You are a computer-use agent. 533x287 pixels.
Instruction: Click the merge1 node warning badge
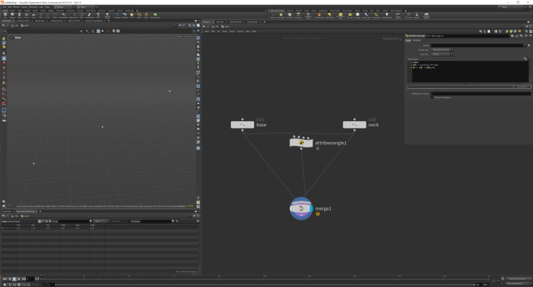[x=318, y=214]
